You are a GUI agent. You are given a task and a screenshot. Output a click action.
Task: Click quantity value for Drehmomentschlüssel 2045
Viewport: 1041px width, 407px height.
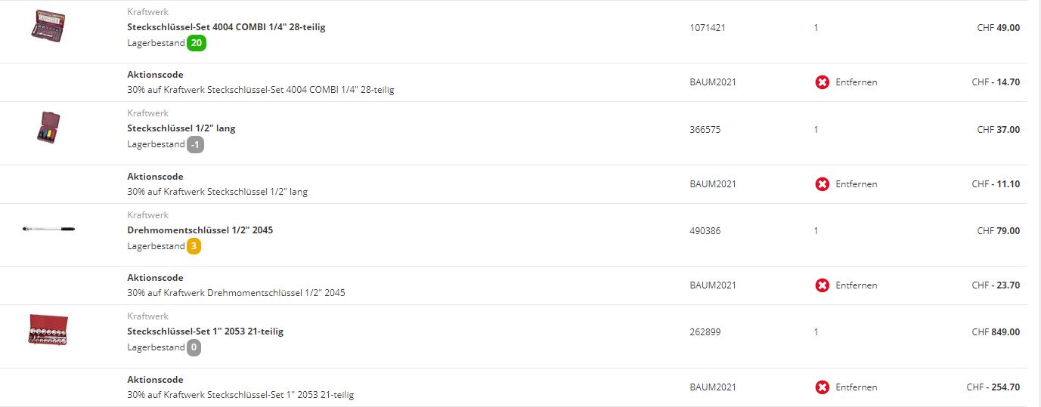pyautogui.click(x=816, y=231)
